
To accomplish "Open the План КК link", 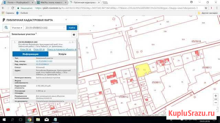I will click(x=39, y=49).
